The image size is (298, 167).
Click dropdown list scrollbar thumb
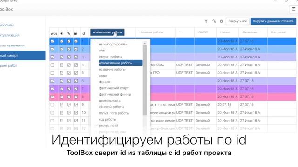145,80
